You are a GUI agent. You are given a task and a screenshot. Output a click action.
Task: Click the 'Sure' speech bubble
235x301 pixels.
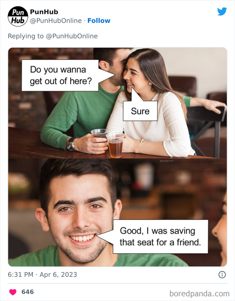(x=140, y=111)
